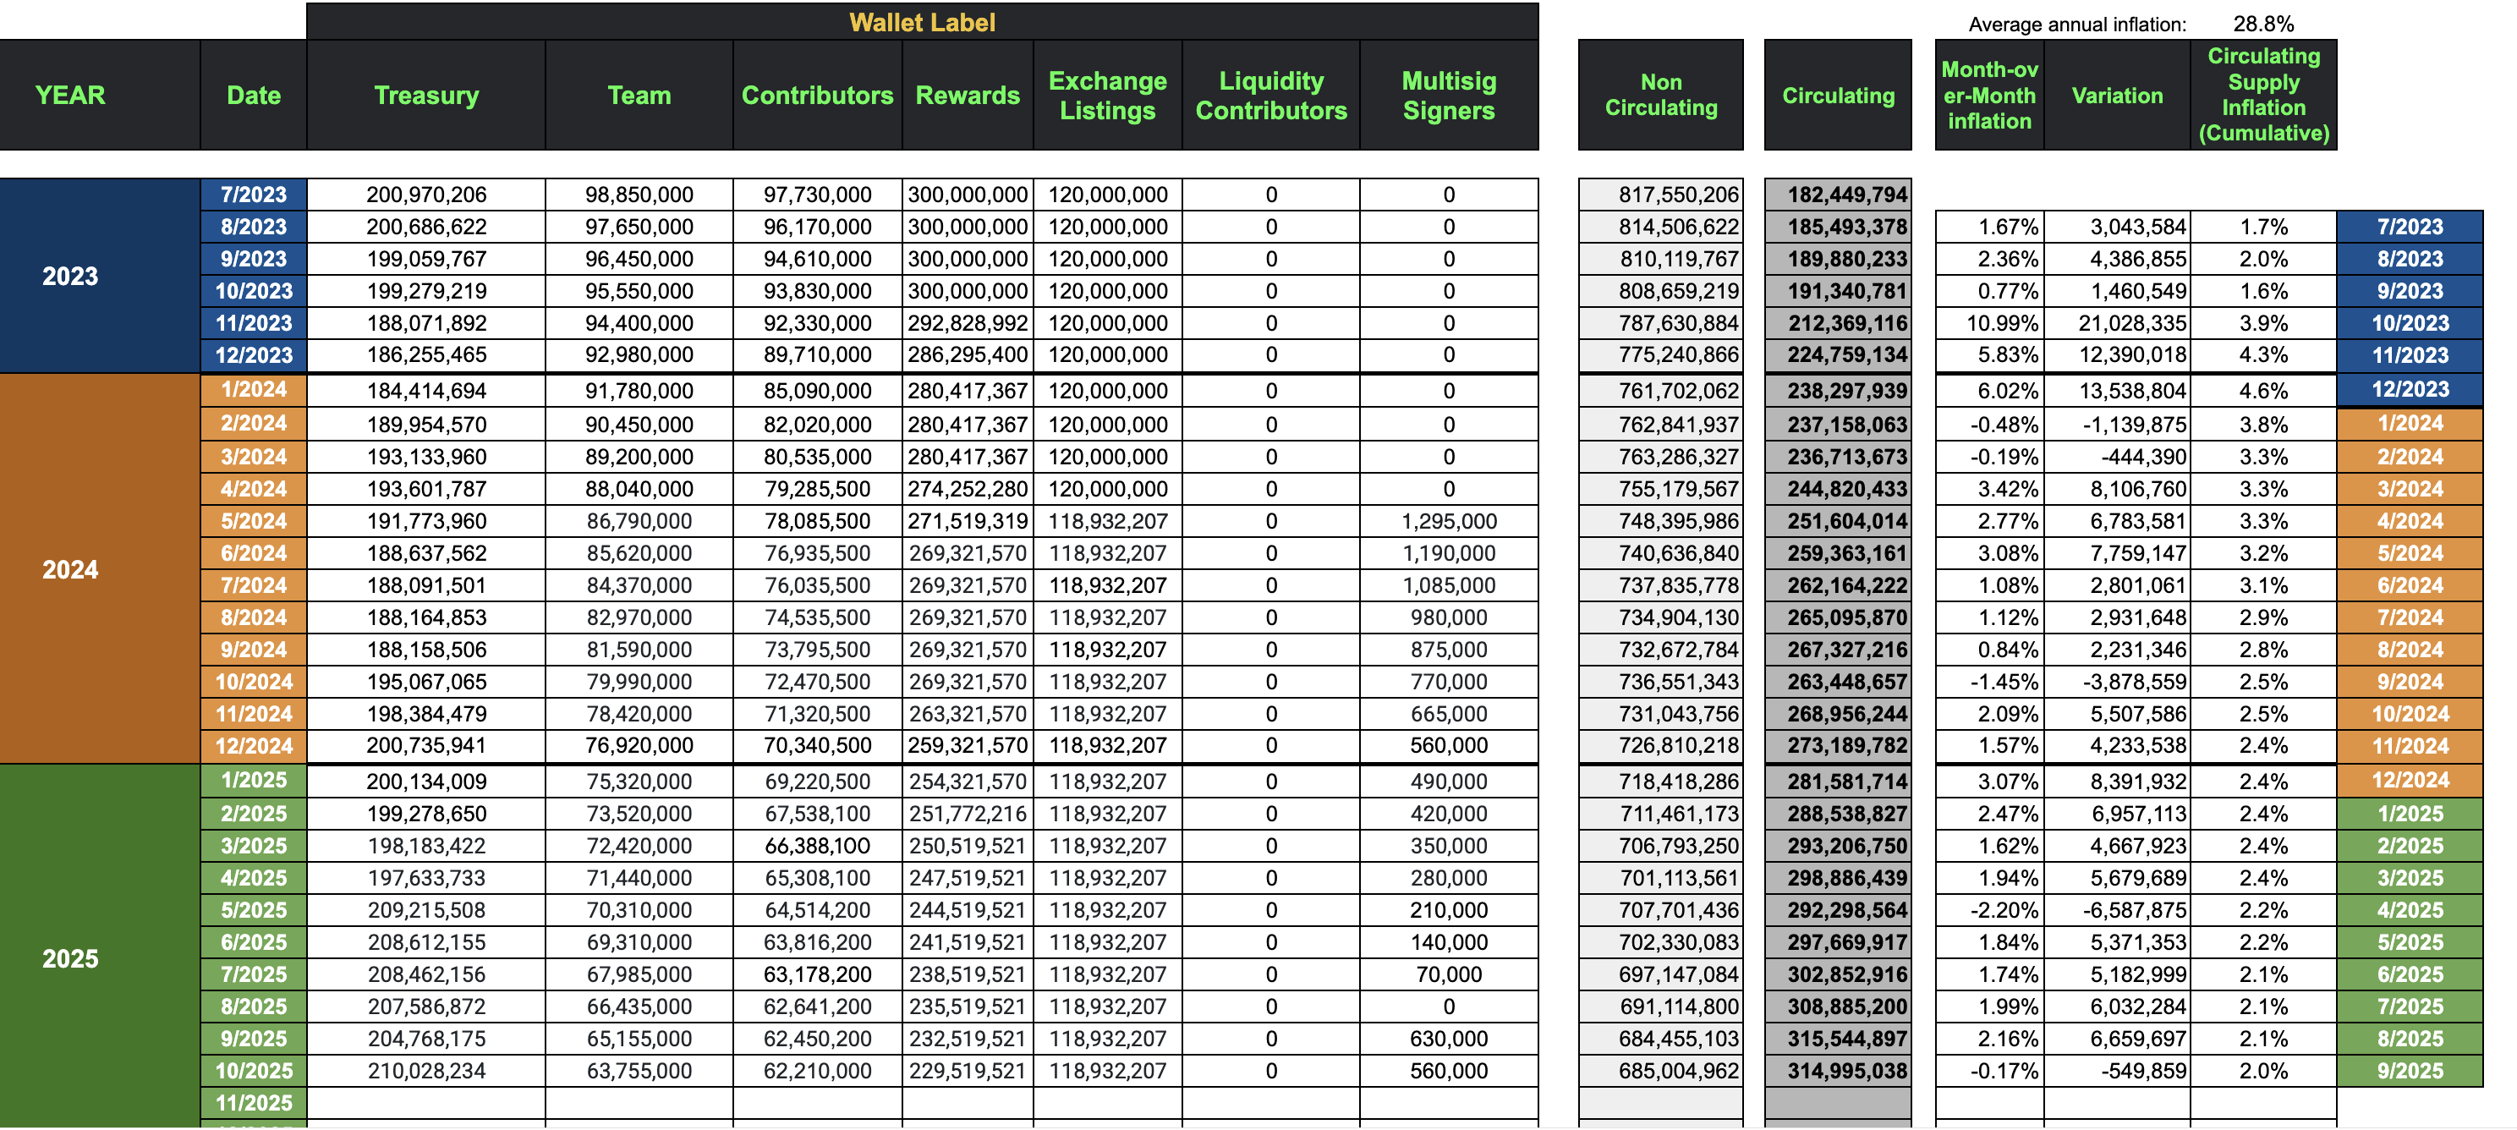Select the Wallet Label merged header
The width and height of the screenshot is (2517, 1130).
point(923,21)
